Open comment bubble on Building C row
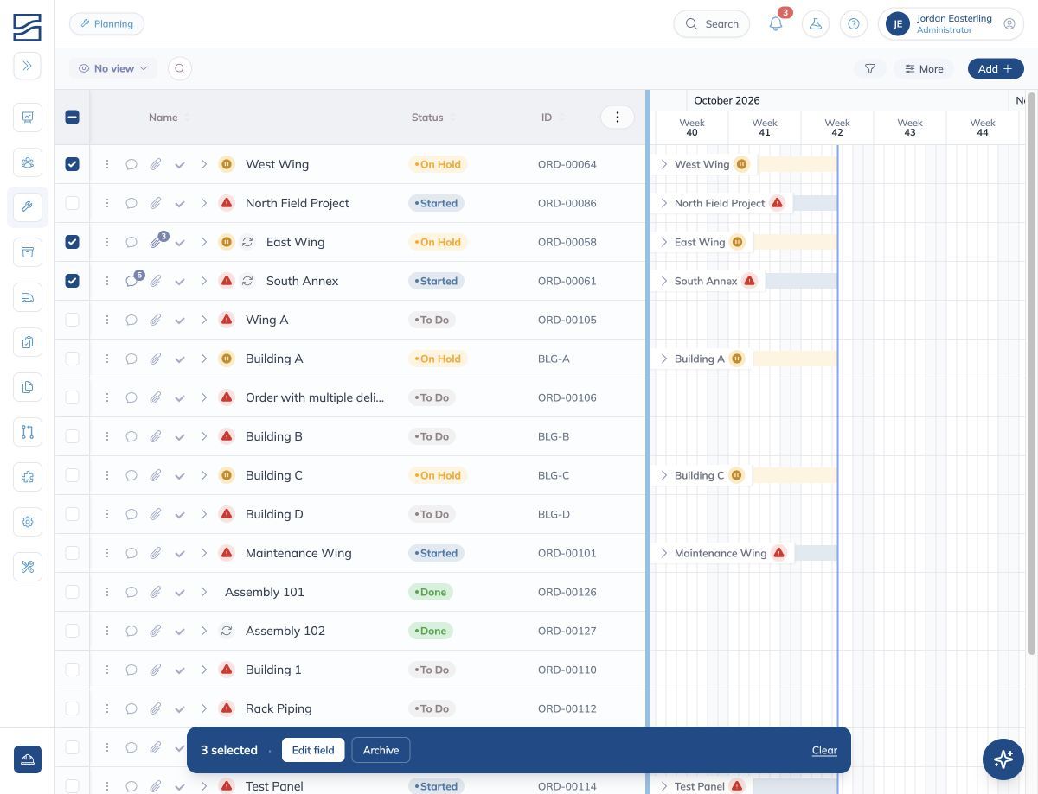Image resolution: width=1038 pixels, height=794 pixels. (x=131, y=475)
